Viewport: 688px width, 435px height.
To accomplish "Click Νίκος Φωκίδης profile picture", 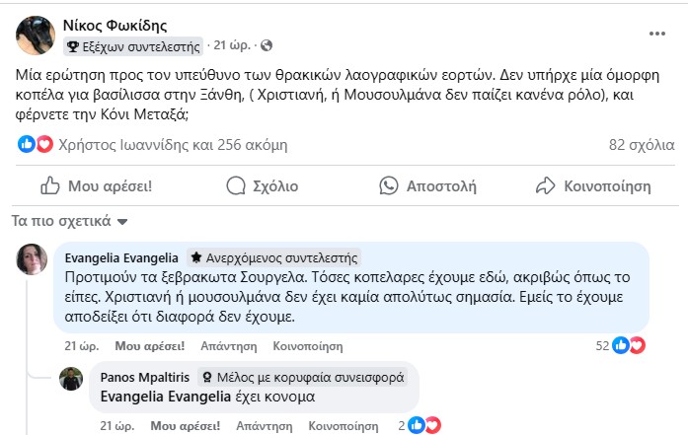I will [x=36, y=34].
